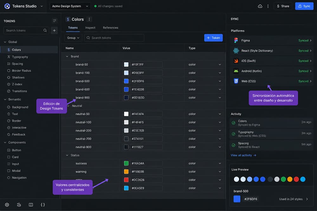Image resolution: width=317 pixels, height=211 pixels.
Task: Click the iOS Swift icon
Action: click(x=236, y=61)
